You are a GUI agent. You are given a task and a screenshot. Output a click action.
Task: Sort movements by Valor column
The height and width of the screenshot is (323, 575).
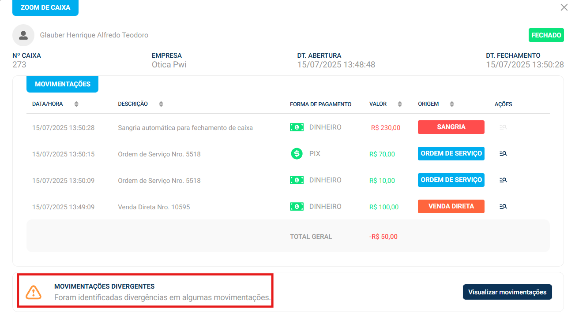pos(400,104)
